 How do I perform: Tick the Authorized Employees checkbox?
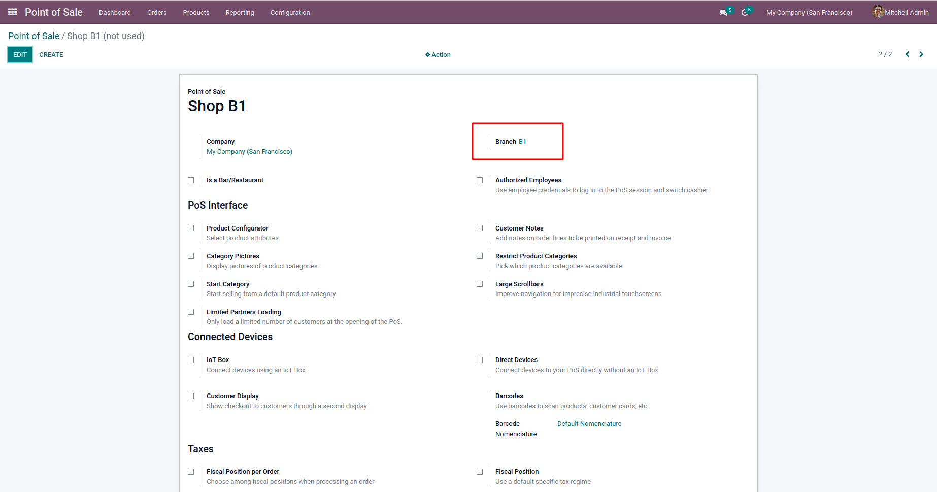pos(480,180)
